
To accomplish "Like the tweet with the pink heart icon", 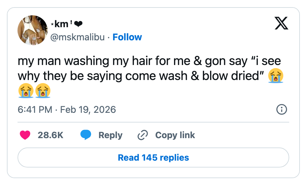I will [25, 135].
